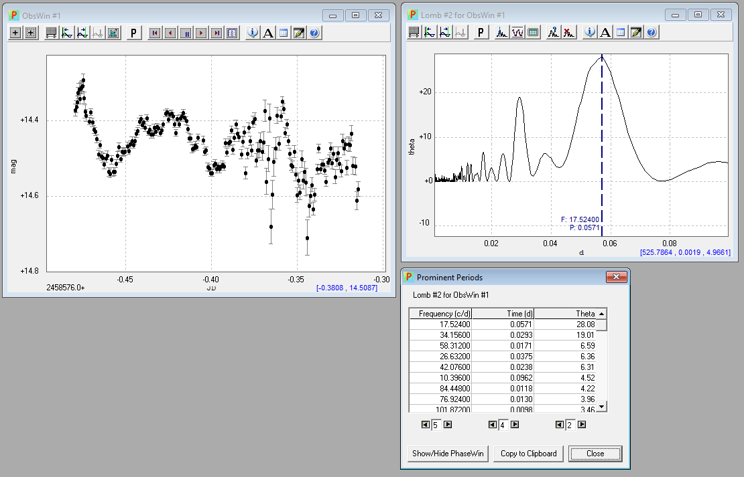Image resolution: width=744 pixels, height=477 pixels.
Task: Click the plus zoom icon in ObsWin toolbar
Action: pos(15,33)
